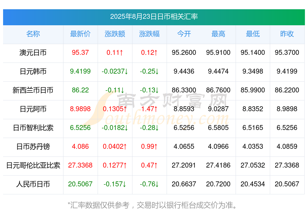Click latest price 9.4199 in green

click(x=80, y=71)
